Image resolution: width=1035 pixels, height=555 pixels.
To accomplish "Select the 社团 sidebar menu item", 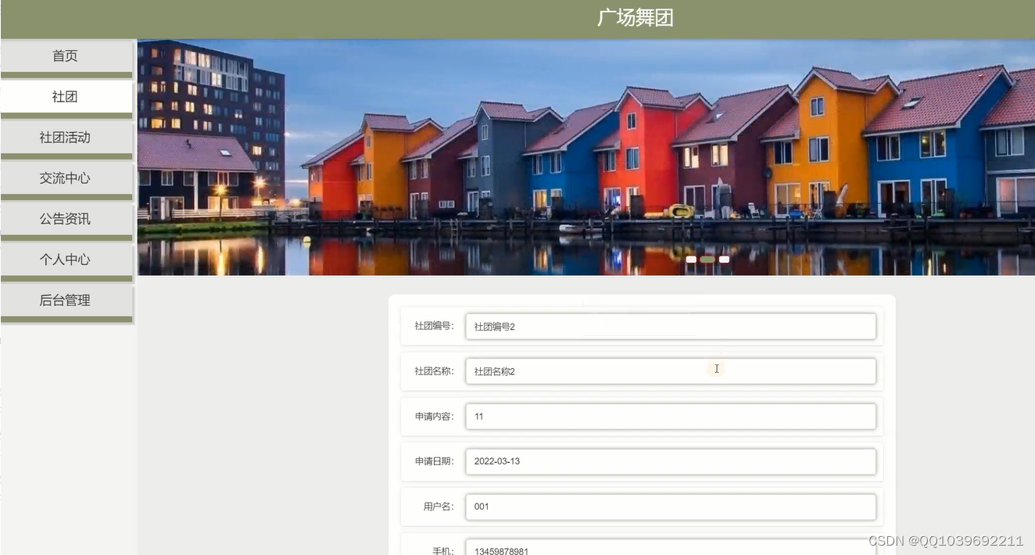I will pos(66,97).
